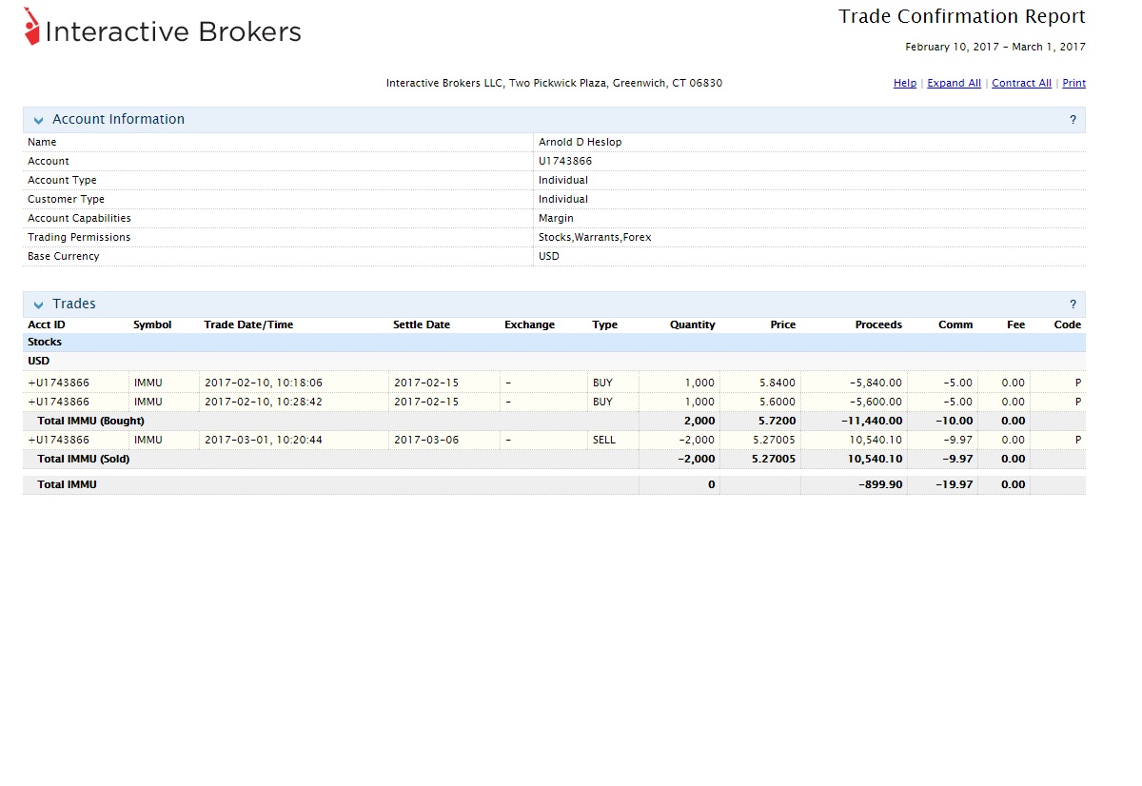This screenshot has width=1142, height=786.
Task: Click the Price column header
Action: (782, 324)
